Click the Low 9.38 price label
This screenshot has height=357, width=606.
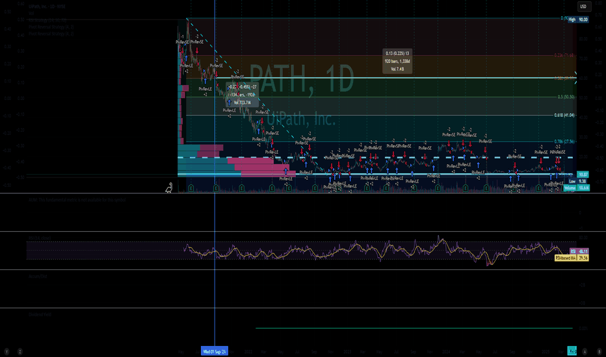click(578, 181)
